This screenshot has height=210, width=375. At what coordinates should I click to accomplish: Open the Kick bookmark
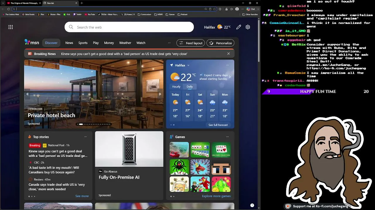[67, 14]
